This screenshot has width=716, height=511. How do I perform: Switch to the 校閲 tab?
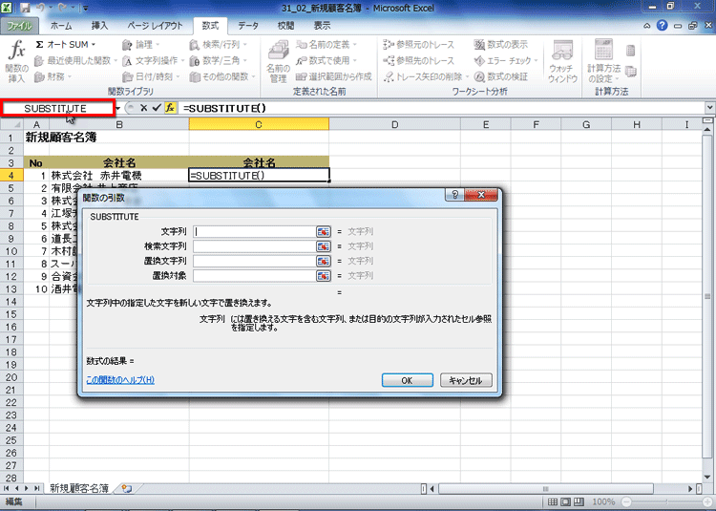285,26
